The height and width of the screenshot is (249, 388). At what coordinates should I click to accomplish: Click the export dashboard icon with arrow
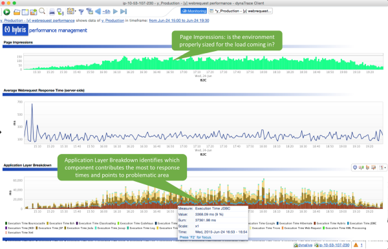pyautogui.click(x=34, y=12)
